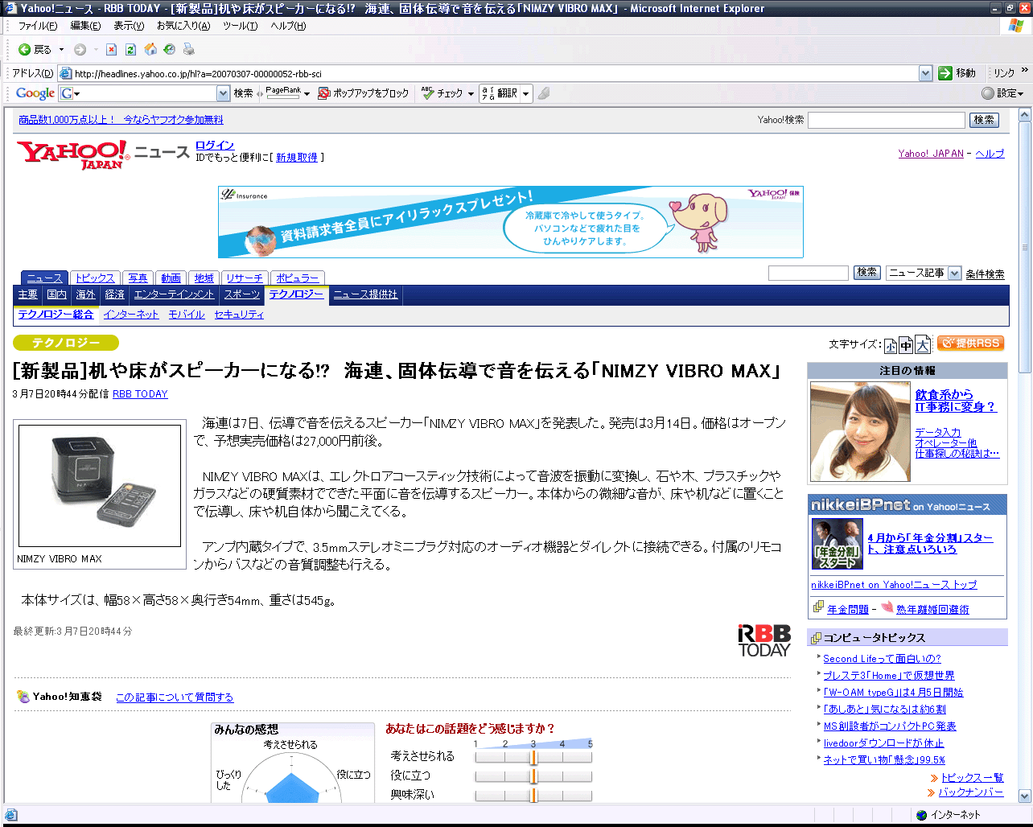Select small font size (小) icon
The image size is (1033, 827).
[x=890, y=345]
